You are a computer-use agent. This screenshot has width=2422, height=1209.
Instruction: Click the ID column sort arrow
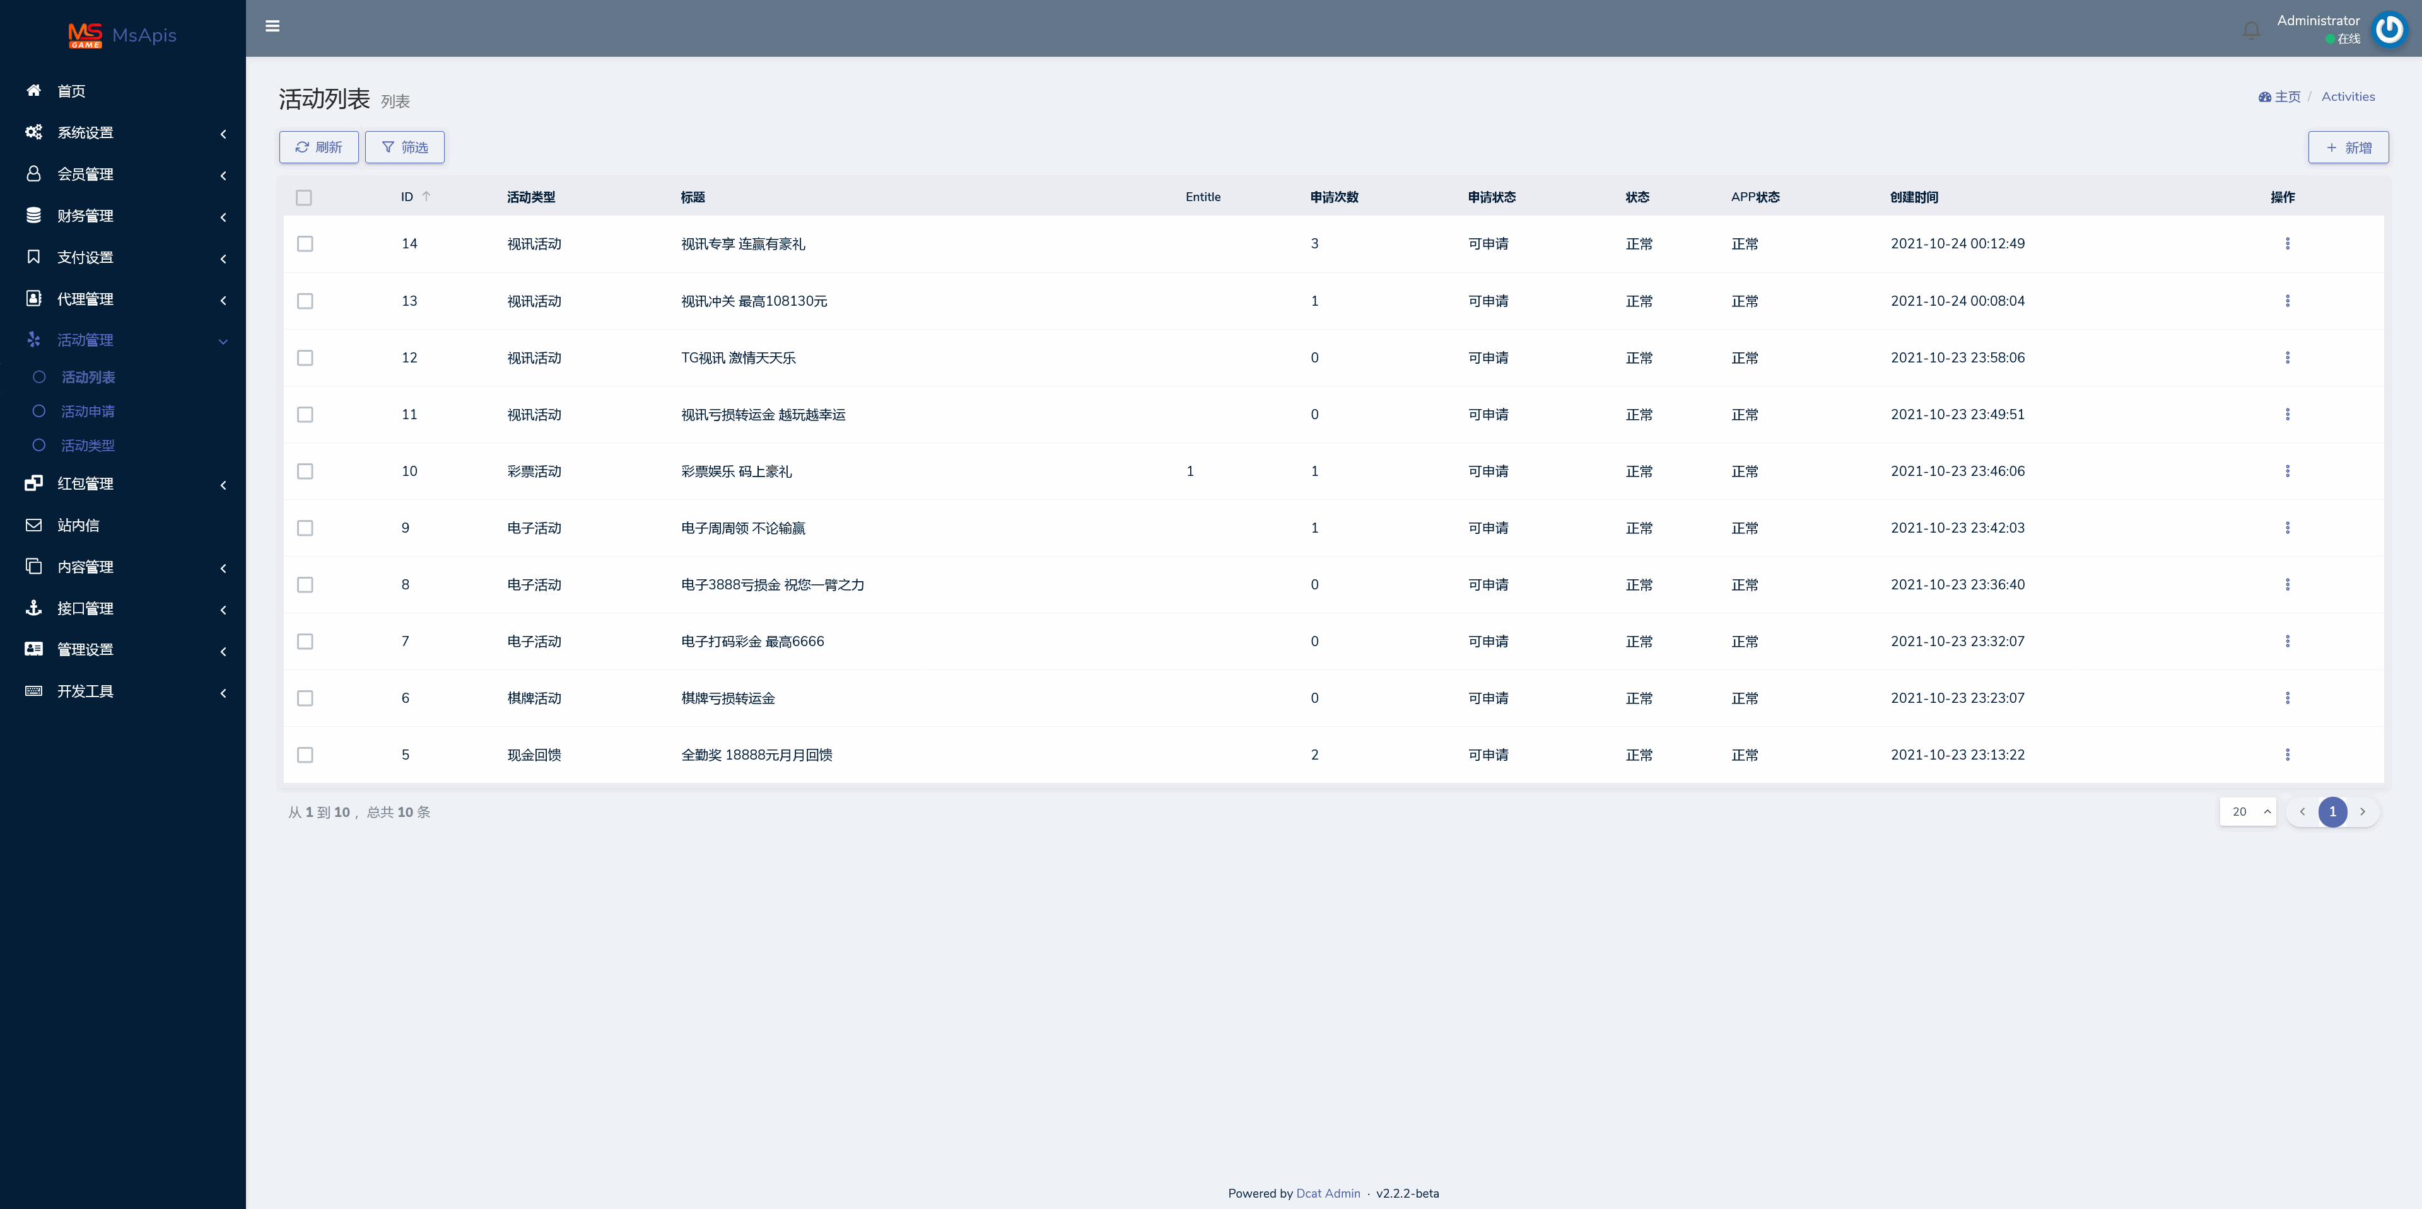point(426,196)
